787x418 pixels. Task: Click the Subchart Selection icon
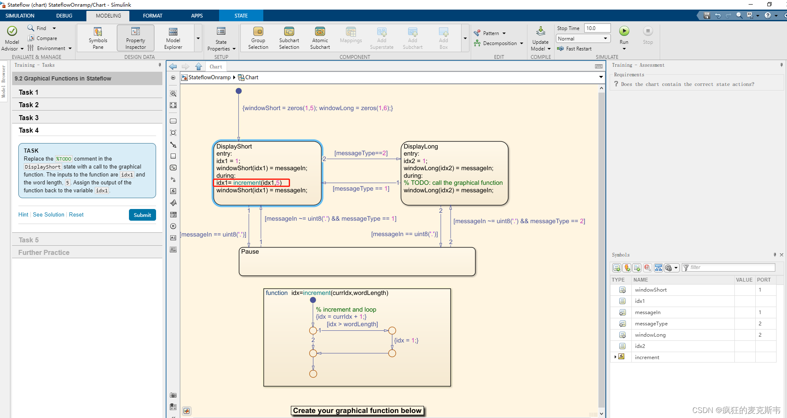pyautogui.click(x=289, y=38)
